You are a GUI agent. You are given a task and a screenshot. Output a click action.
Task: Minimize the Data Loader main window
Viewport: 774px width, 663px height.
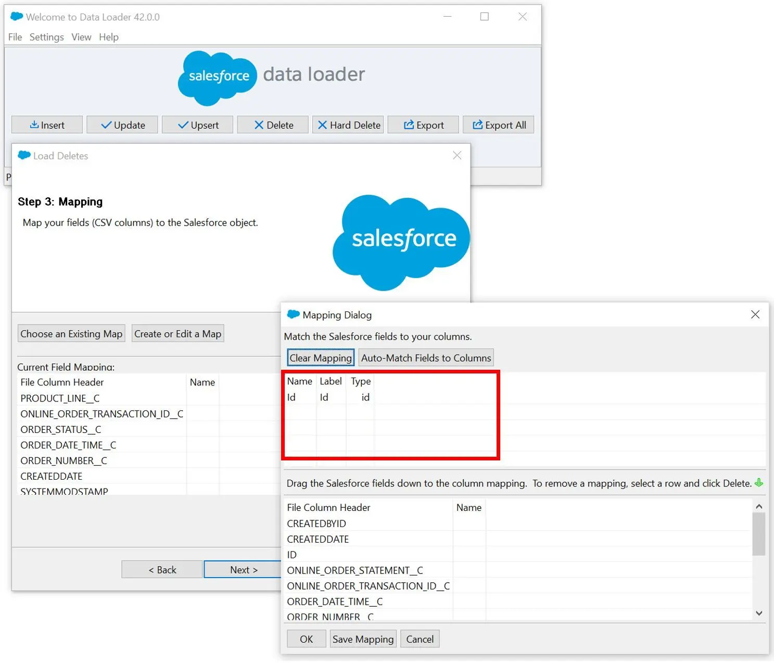tap(447, 17)
